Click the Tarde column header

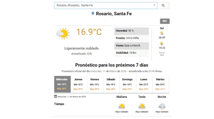click(142, 97)
